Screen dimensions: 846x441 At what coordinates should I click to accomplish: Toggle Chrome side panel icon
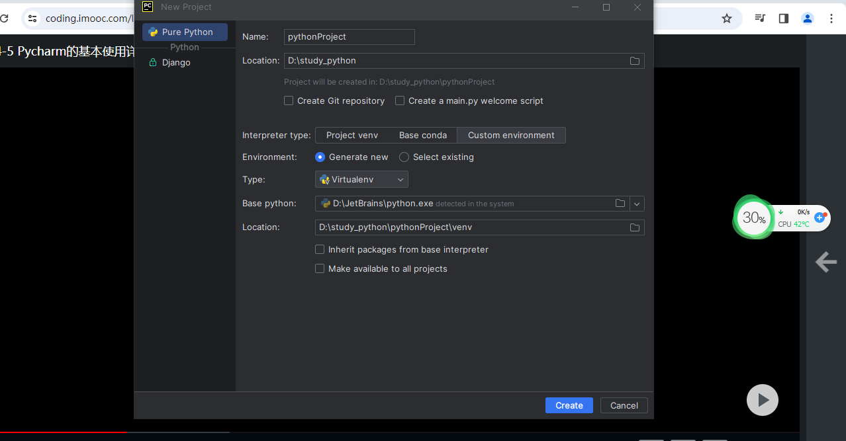coord(784,19)
